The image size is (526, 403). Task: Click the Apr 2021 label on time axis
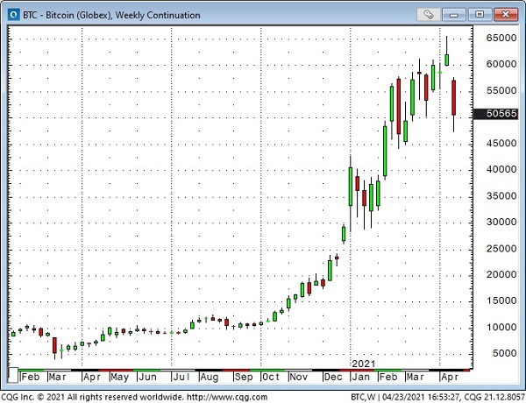click(450, 378)
